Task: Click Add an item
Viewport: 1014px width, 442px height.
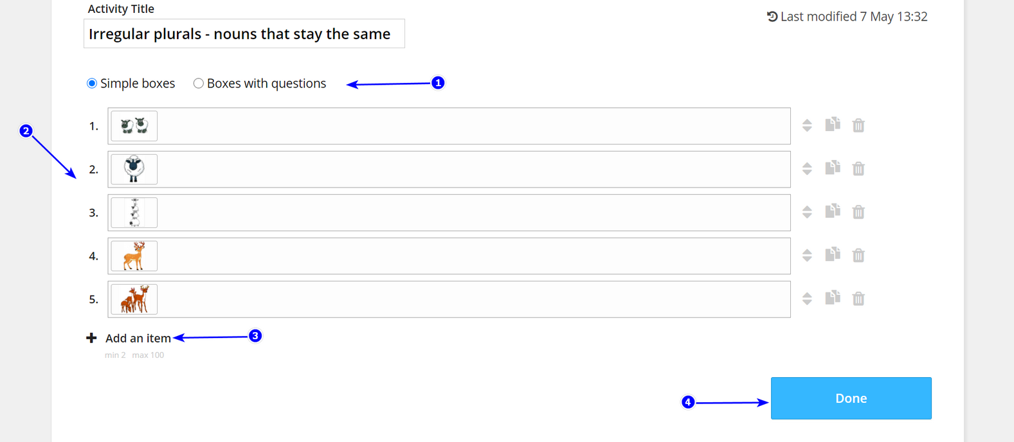Action: (138, 337)
